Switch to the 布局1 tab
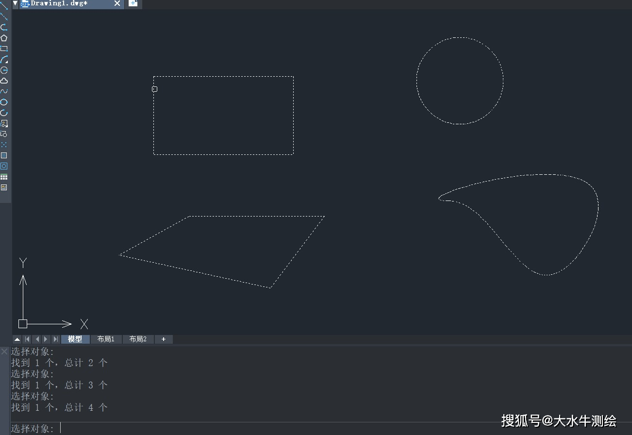632x435 pixels. click(x=106, y=339)
